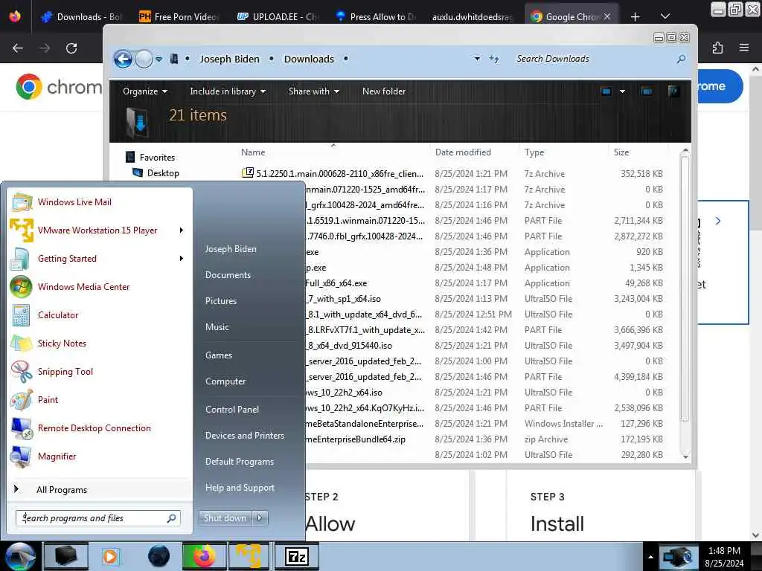
Task: Open Sticky Notes app
Action: [63, 343]
